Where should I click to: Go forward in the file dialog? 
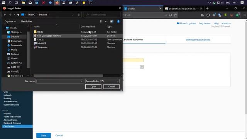tap(10, 15)
